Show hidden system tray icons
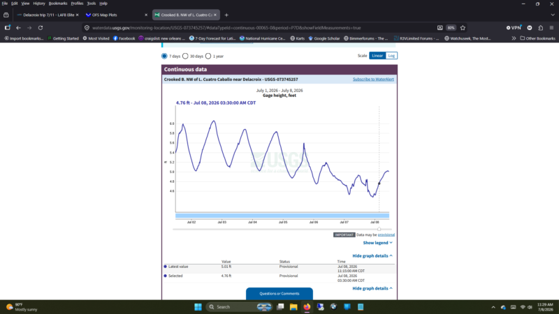 (x=493, y=307)
